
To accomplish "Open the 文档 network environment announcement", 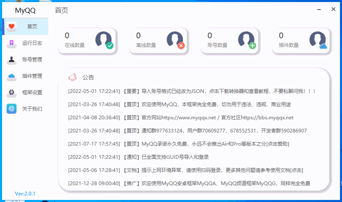I will [186, 170].
